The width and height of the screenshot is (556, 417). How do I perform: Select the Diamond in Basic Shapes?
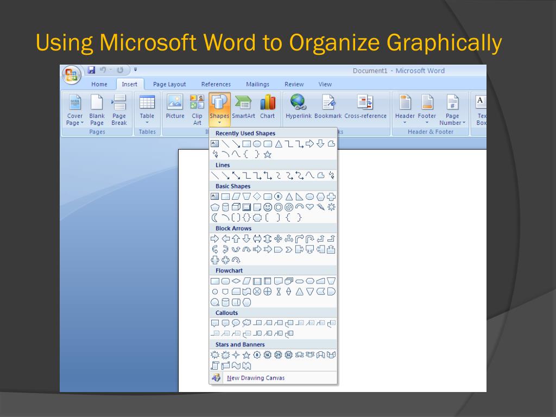257,197
